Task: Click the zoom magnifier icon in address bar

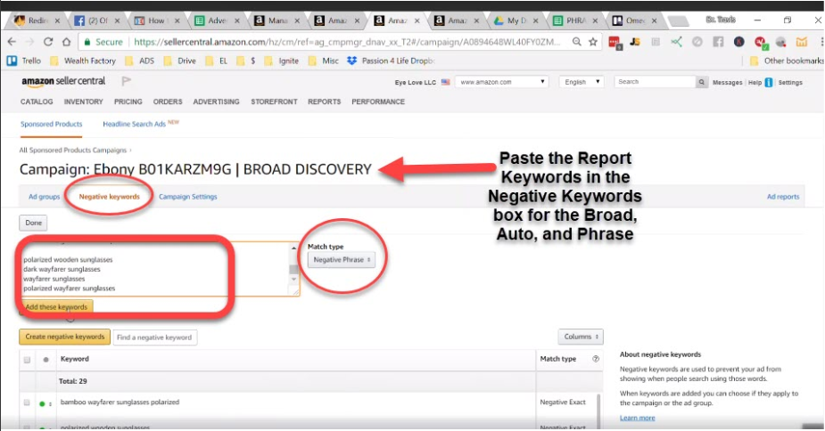Action: [x=577, y=42]
